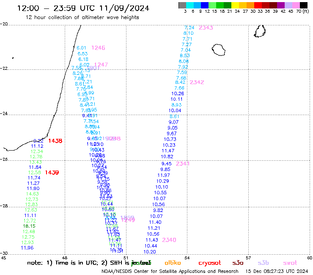The width and height of the screenshot is (313, 275).
Task: Pick the black swatch ending the color scale
Action: (304, 5)
